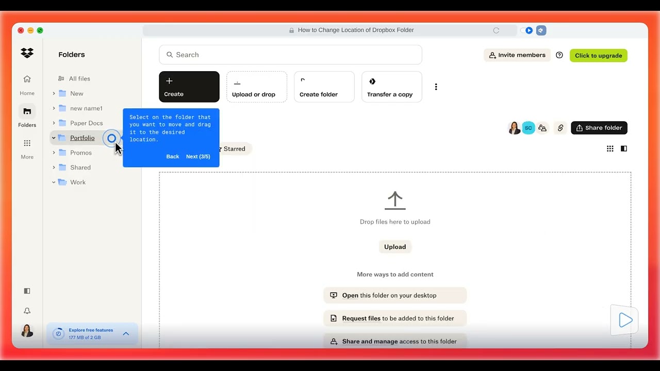Image resolution: width=660 pixels, height=371 pixels.
Task: Expand the Explore free features panel chevron
Action: [x=126, y=334]
